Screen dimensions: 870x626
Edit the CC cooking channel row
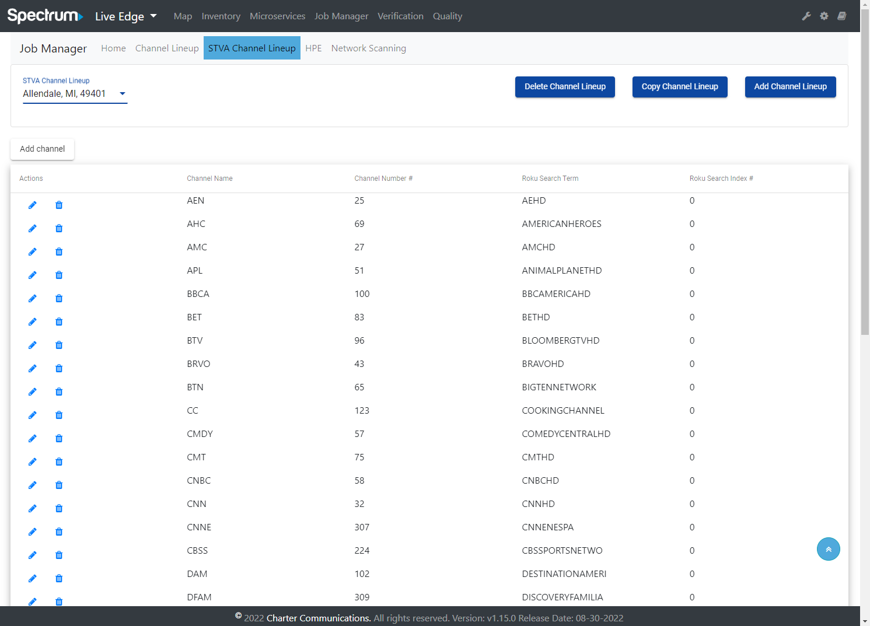(x=33, y=415)
